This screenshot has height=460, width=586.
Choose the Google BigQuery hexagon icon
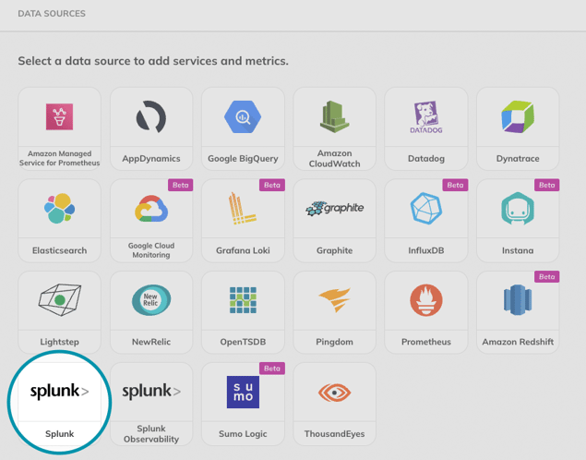click(x=243, y=116)
